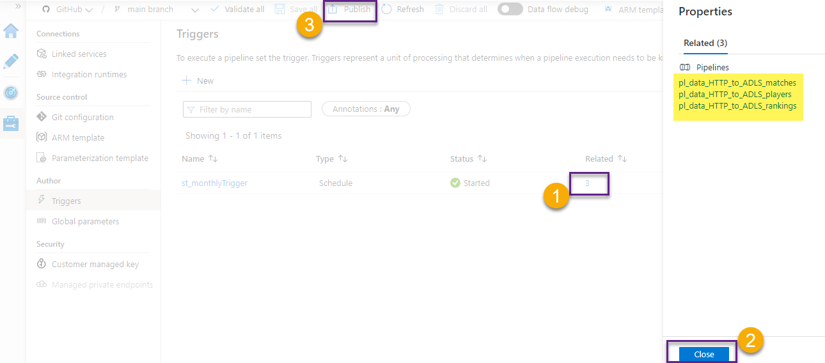
Task: Open the GitHub repository dropdown
Action: pyautogui.click(x=68, y=10)
